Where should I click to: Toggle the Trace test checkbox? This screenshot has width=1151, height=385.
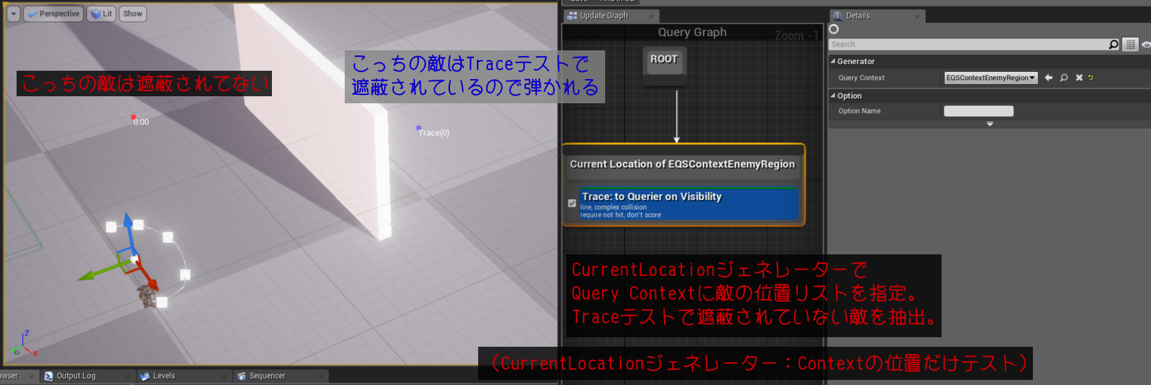click(x=572, y=203)
